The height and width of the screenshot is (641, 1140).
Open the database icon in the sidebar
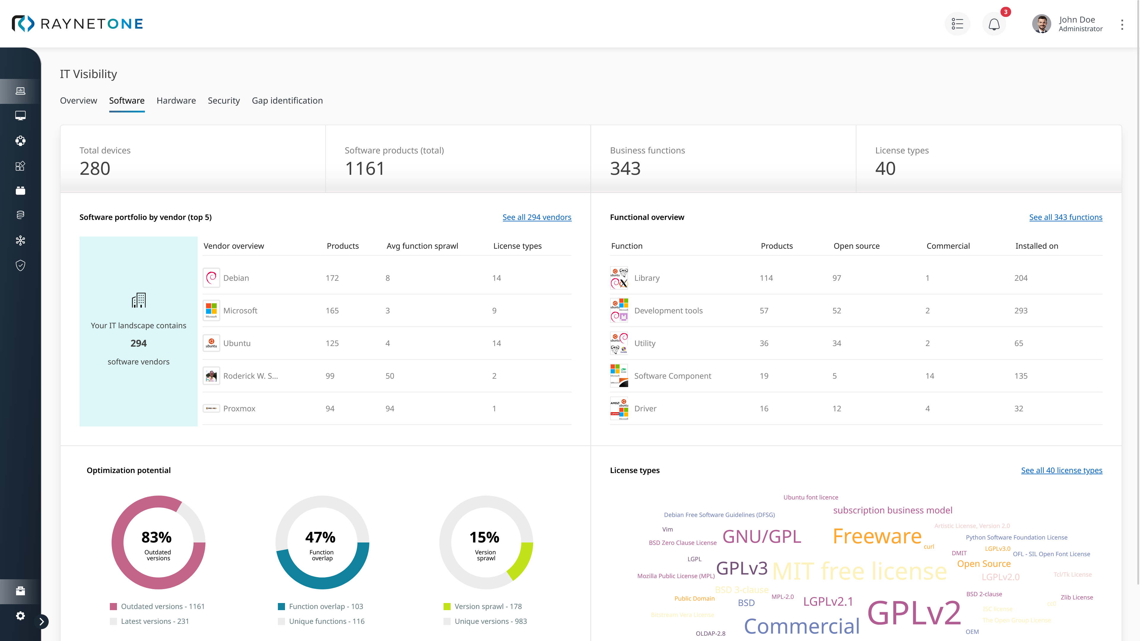20,215
